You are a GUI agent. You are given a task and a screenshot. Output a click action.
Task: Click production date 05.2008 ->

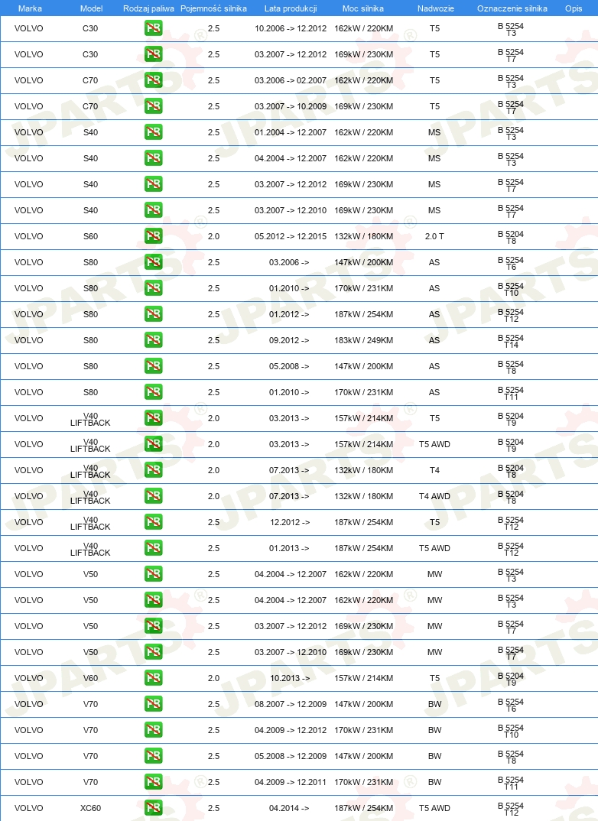coord(290,366)
